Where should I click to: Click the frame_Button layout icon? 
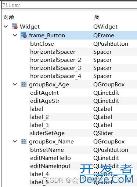coord(24,35)
